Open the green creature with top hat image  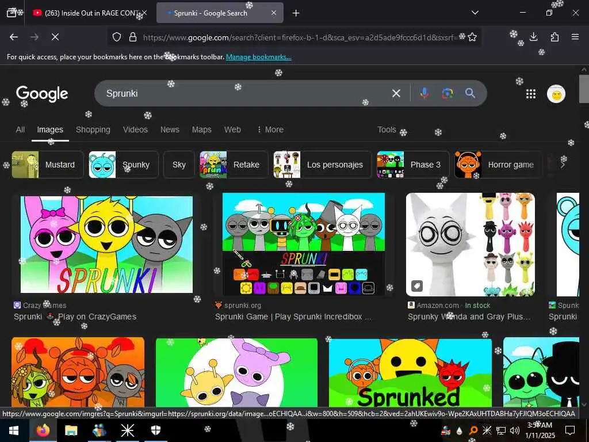click(541, 372)
